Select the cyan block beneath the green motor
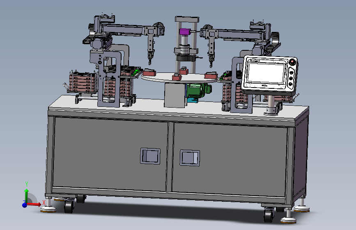Viewport: 356px width, 230px height. point(193,100)
